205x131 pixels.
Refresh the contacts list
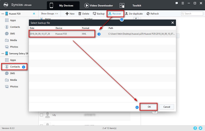(152, 14)
